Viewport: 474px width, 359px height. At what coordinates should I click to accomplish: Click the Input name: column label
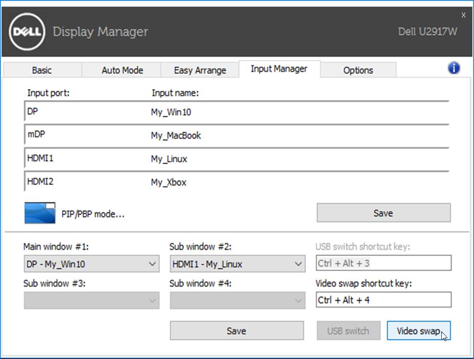click(175, 93)
